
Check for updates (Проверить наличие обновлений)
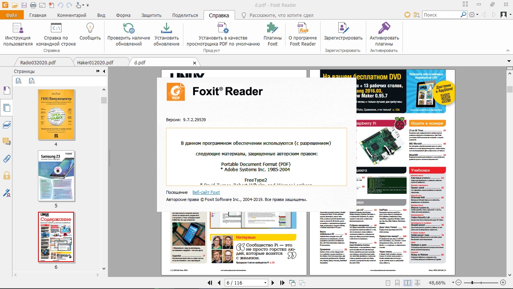click(x=129, y=34)
